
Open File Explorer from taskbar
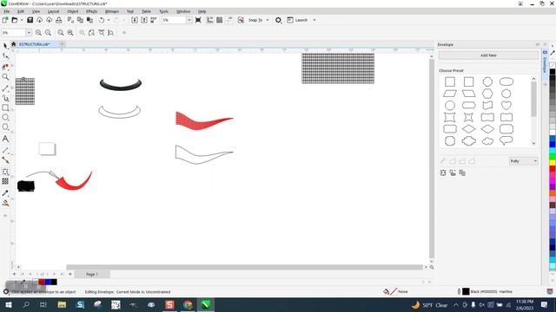pos(62,304)
